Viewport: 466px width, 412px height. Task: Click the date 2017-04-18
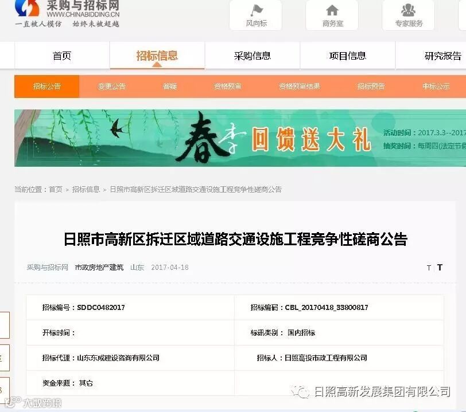(x=170, y=268)
